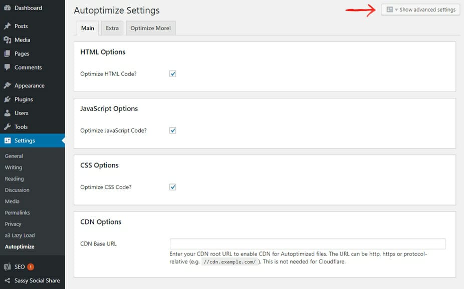Click the Media library icon
Viewport: 464px width, 289px height.
7,40
